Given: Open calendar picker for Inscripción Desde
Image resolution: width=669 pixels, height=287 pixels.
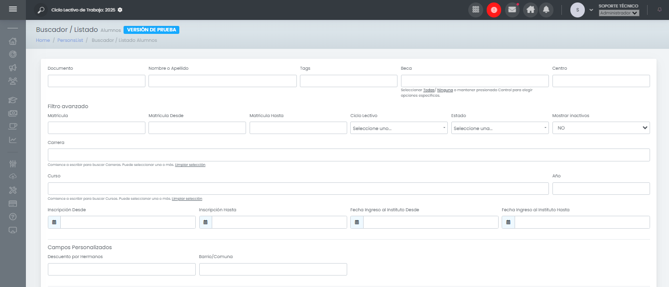Looking at the screenshot, I should click(x=54, y=222).
